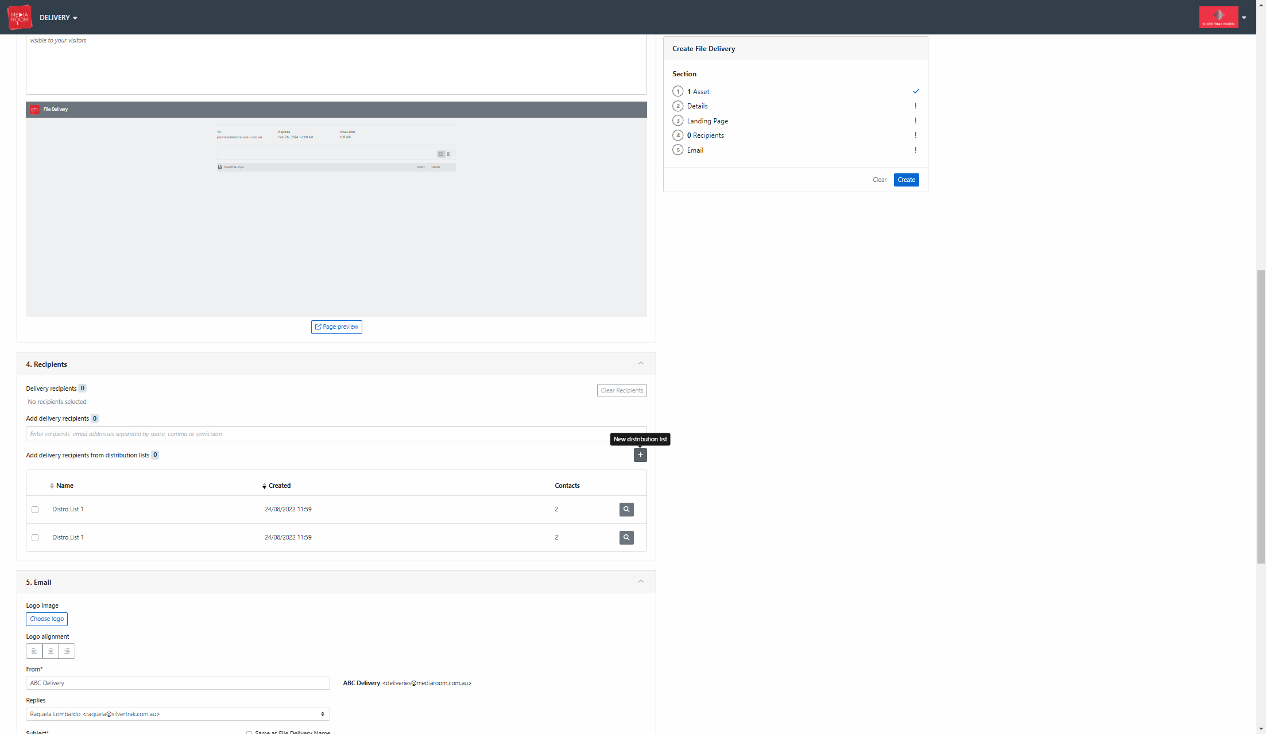Click the From field containing ABC Delivery
This screenshot has height=734, width=1266.
point(178,683)
